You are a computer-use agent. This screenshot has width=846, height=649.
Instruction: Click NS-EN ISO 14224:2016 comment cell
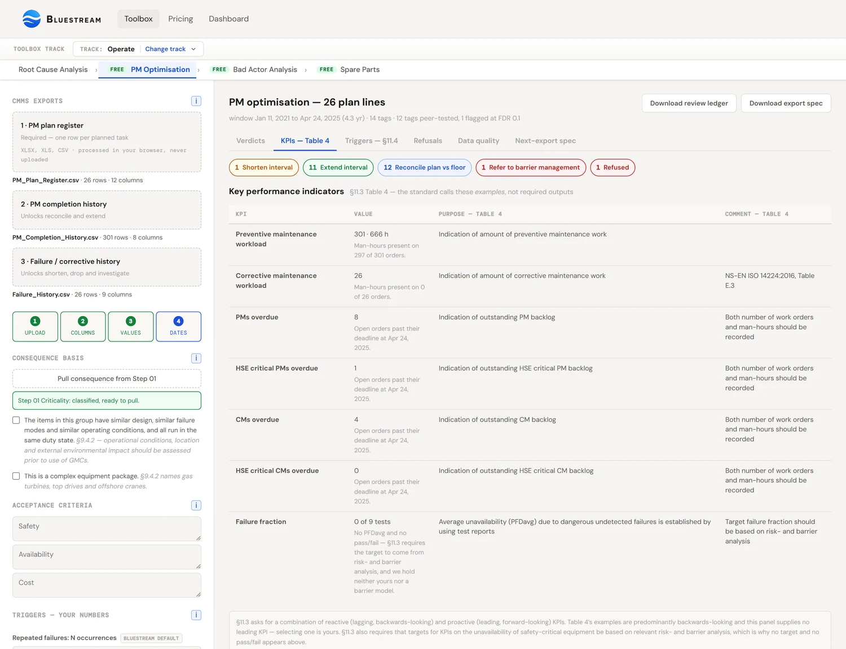coord(770,280)
